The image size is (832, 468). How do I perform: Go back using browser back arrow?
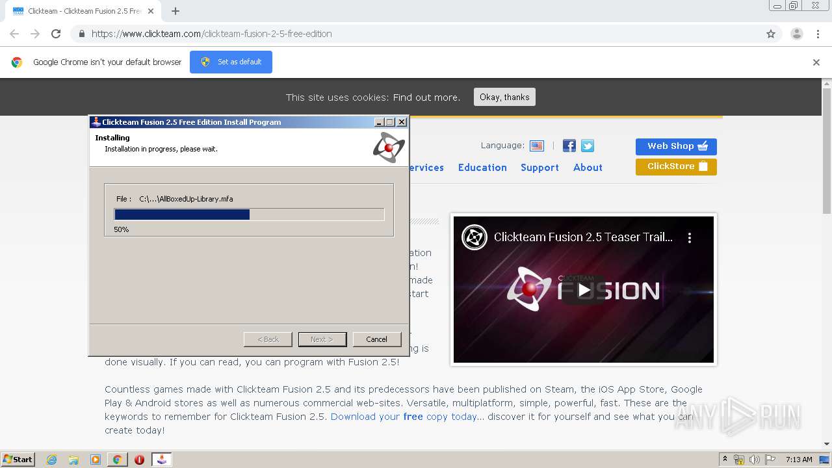tap(14, 34)
